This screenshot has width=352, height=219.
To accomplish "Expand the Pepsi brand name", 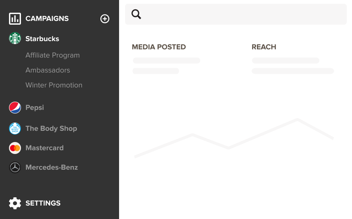I will (x=34, y=108).
